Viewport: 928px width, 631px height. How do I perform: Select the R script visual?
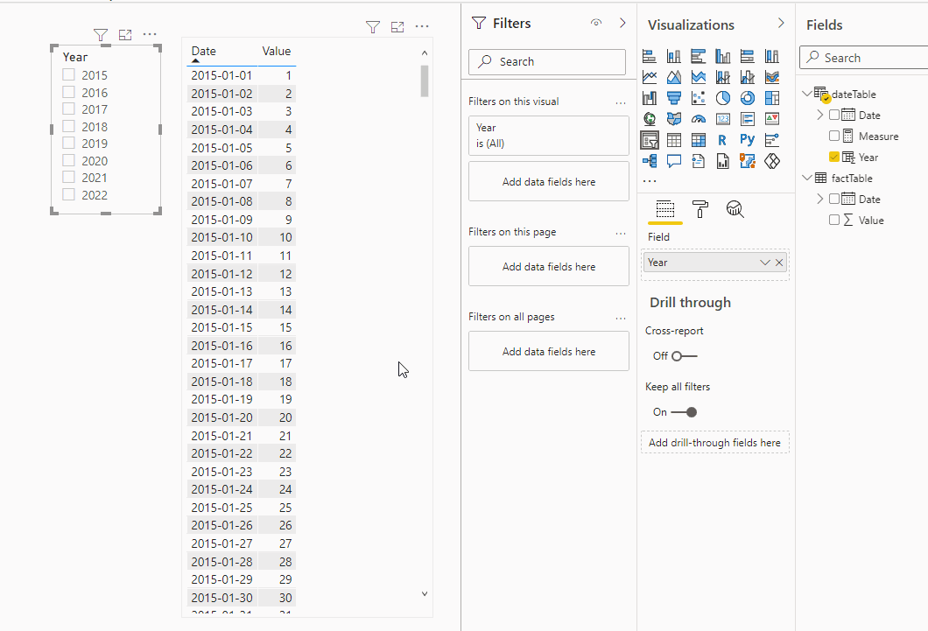click(x=722, y=140)
